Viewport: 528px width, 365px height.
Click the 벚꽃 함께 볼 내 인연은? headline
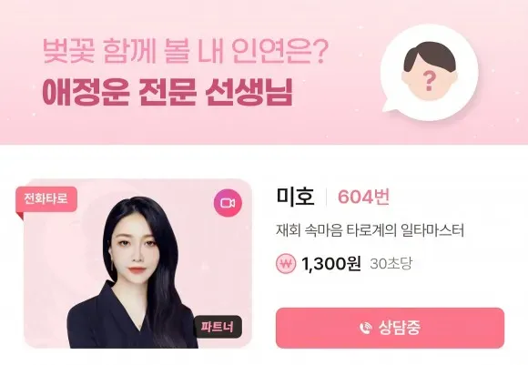click(x=186, y=52)
